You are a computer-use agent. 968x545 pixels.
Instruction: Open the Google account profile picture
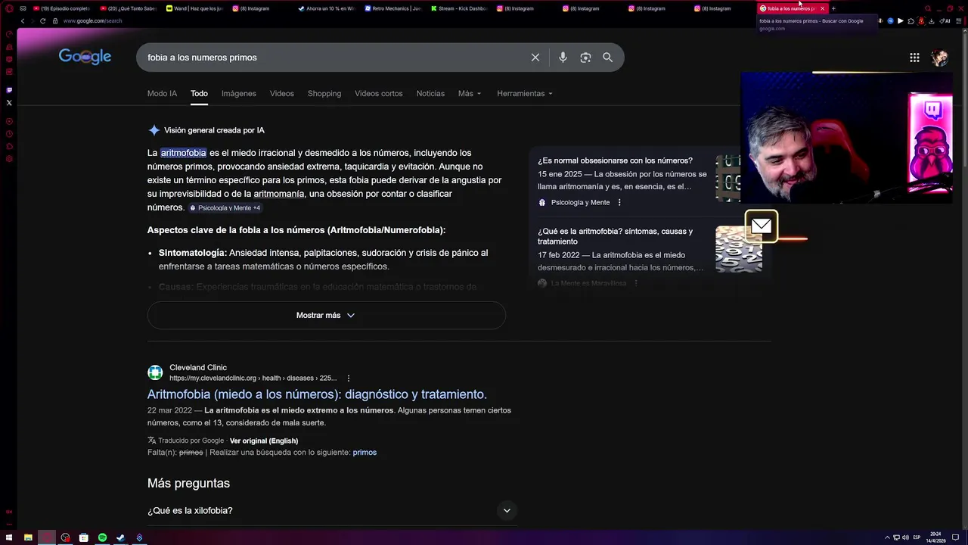point(939,58)
